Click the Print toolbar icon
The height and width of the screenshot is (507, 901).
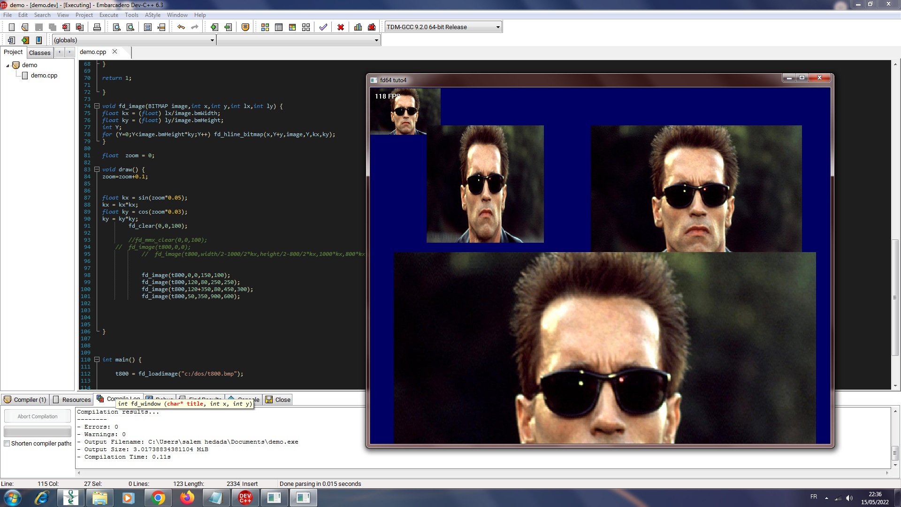(97, 27)
